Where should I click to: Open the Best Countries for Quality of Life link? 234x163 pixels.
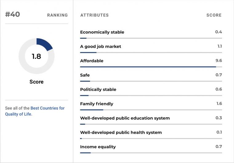[x=35, y=111]
